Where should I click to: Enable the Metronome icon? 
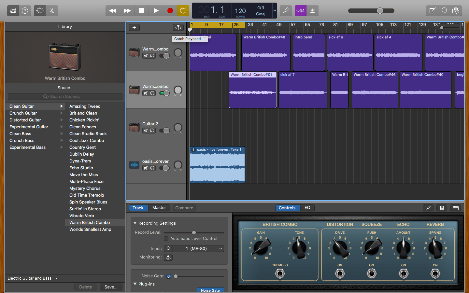tap(313, 11)
